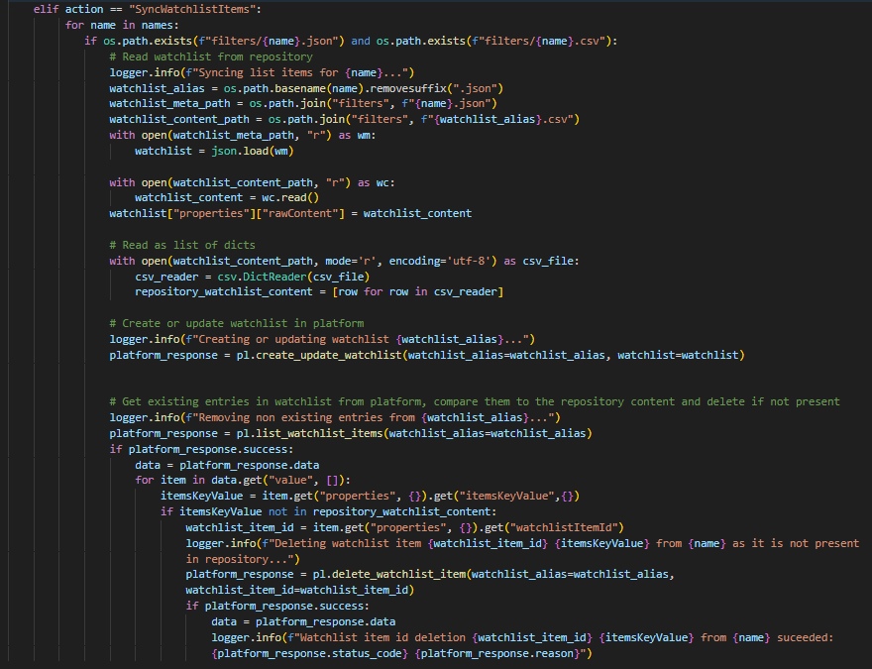Click the watchlist_item_id assignment with "watchlistItemId"
This screenshot has height=669, width=872.
[x=405, y=527]
